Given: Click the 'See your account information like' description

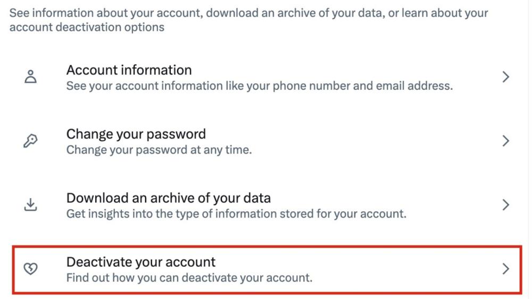Looking at the screenshot, I should click(x=259, y=86).
